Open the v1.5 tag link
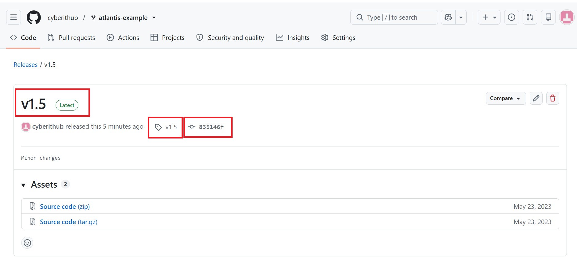Screen dimensions: 577x257 (x=166, y=127)
